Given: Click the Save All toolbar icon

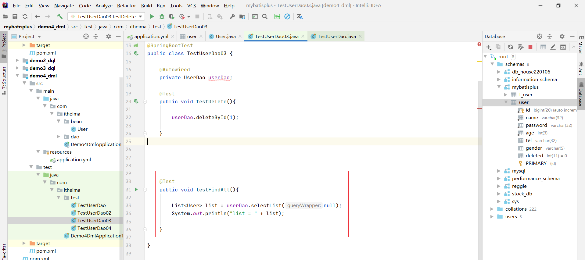Looking at the screenshot, I should (15, 16).
